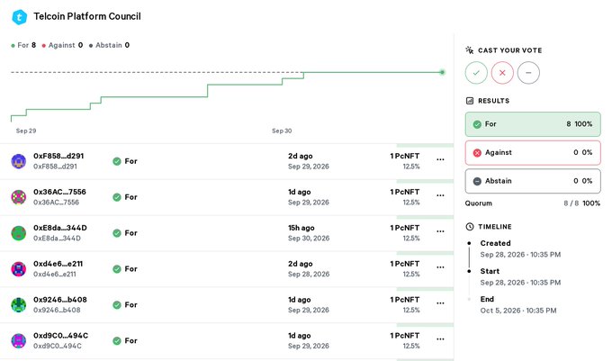Toggle the For series in chart legend
The height and width of the screenshot is (361, 612).
point(23,45)
